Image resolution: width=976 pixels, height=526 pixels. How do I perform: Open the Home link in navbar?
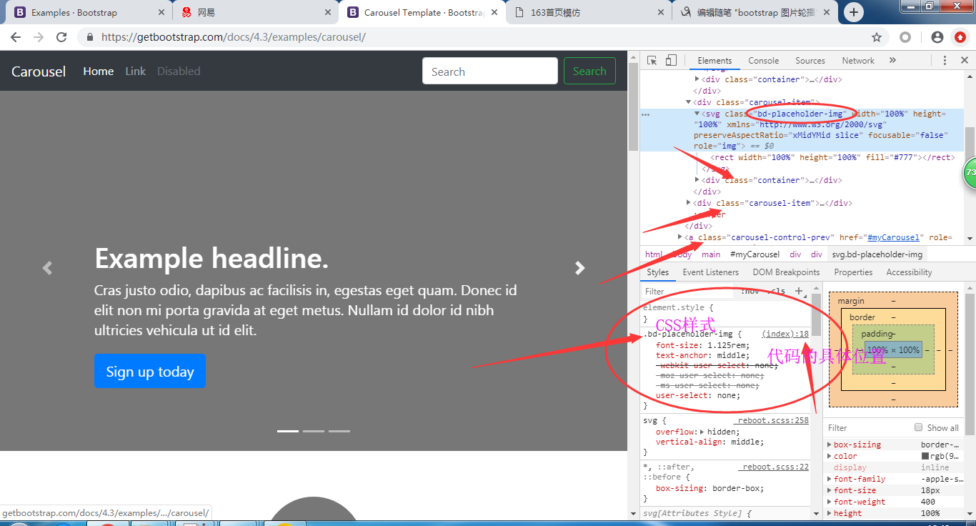99,71
